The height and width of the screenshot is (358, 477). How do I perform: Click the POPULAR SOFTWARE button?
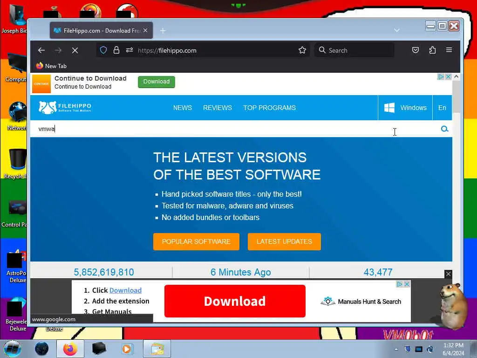click(196, 241)
